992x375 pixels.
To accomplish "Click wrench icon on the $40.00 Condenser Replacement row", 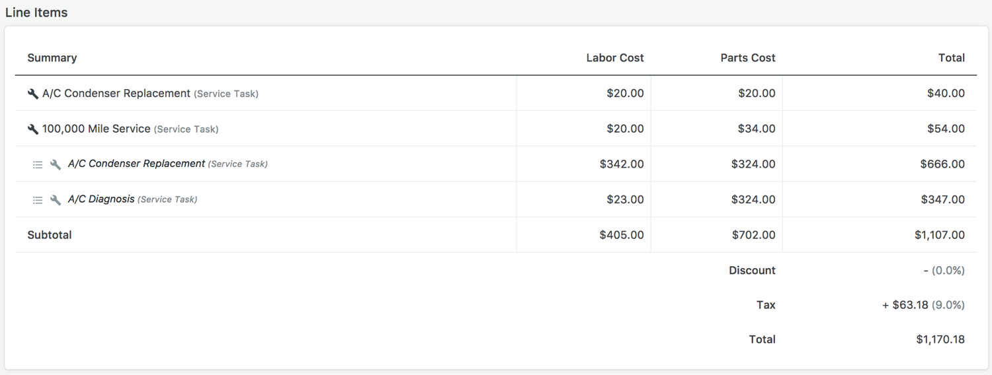I will (32, 94).
